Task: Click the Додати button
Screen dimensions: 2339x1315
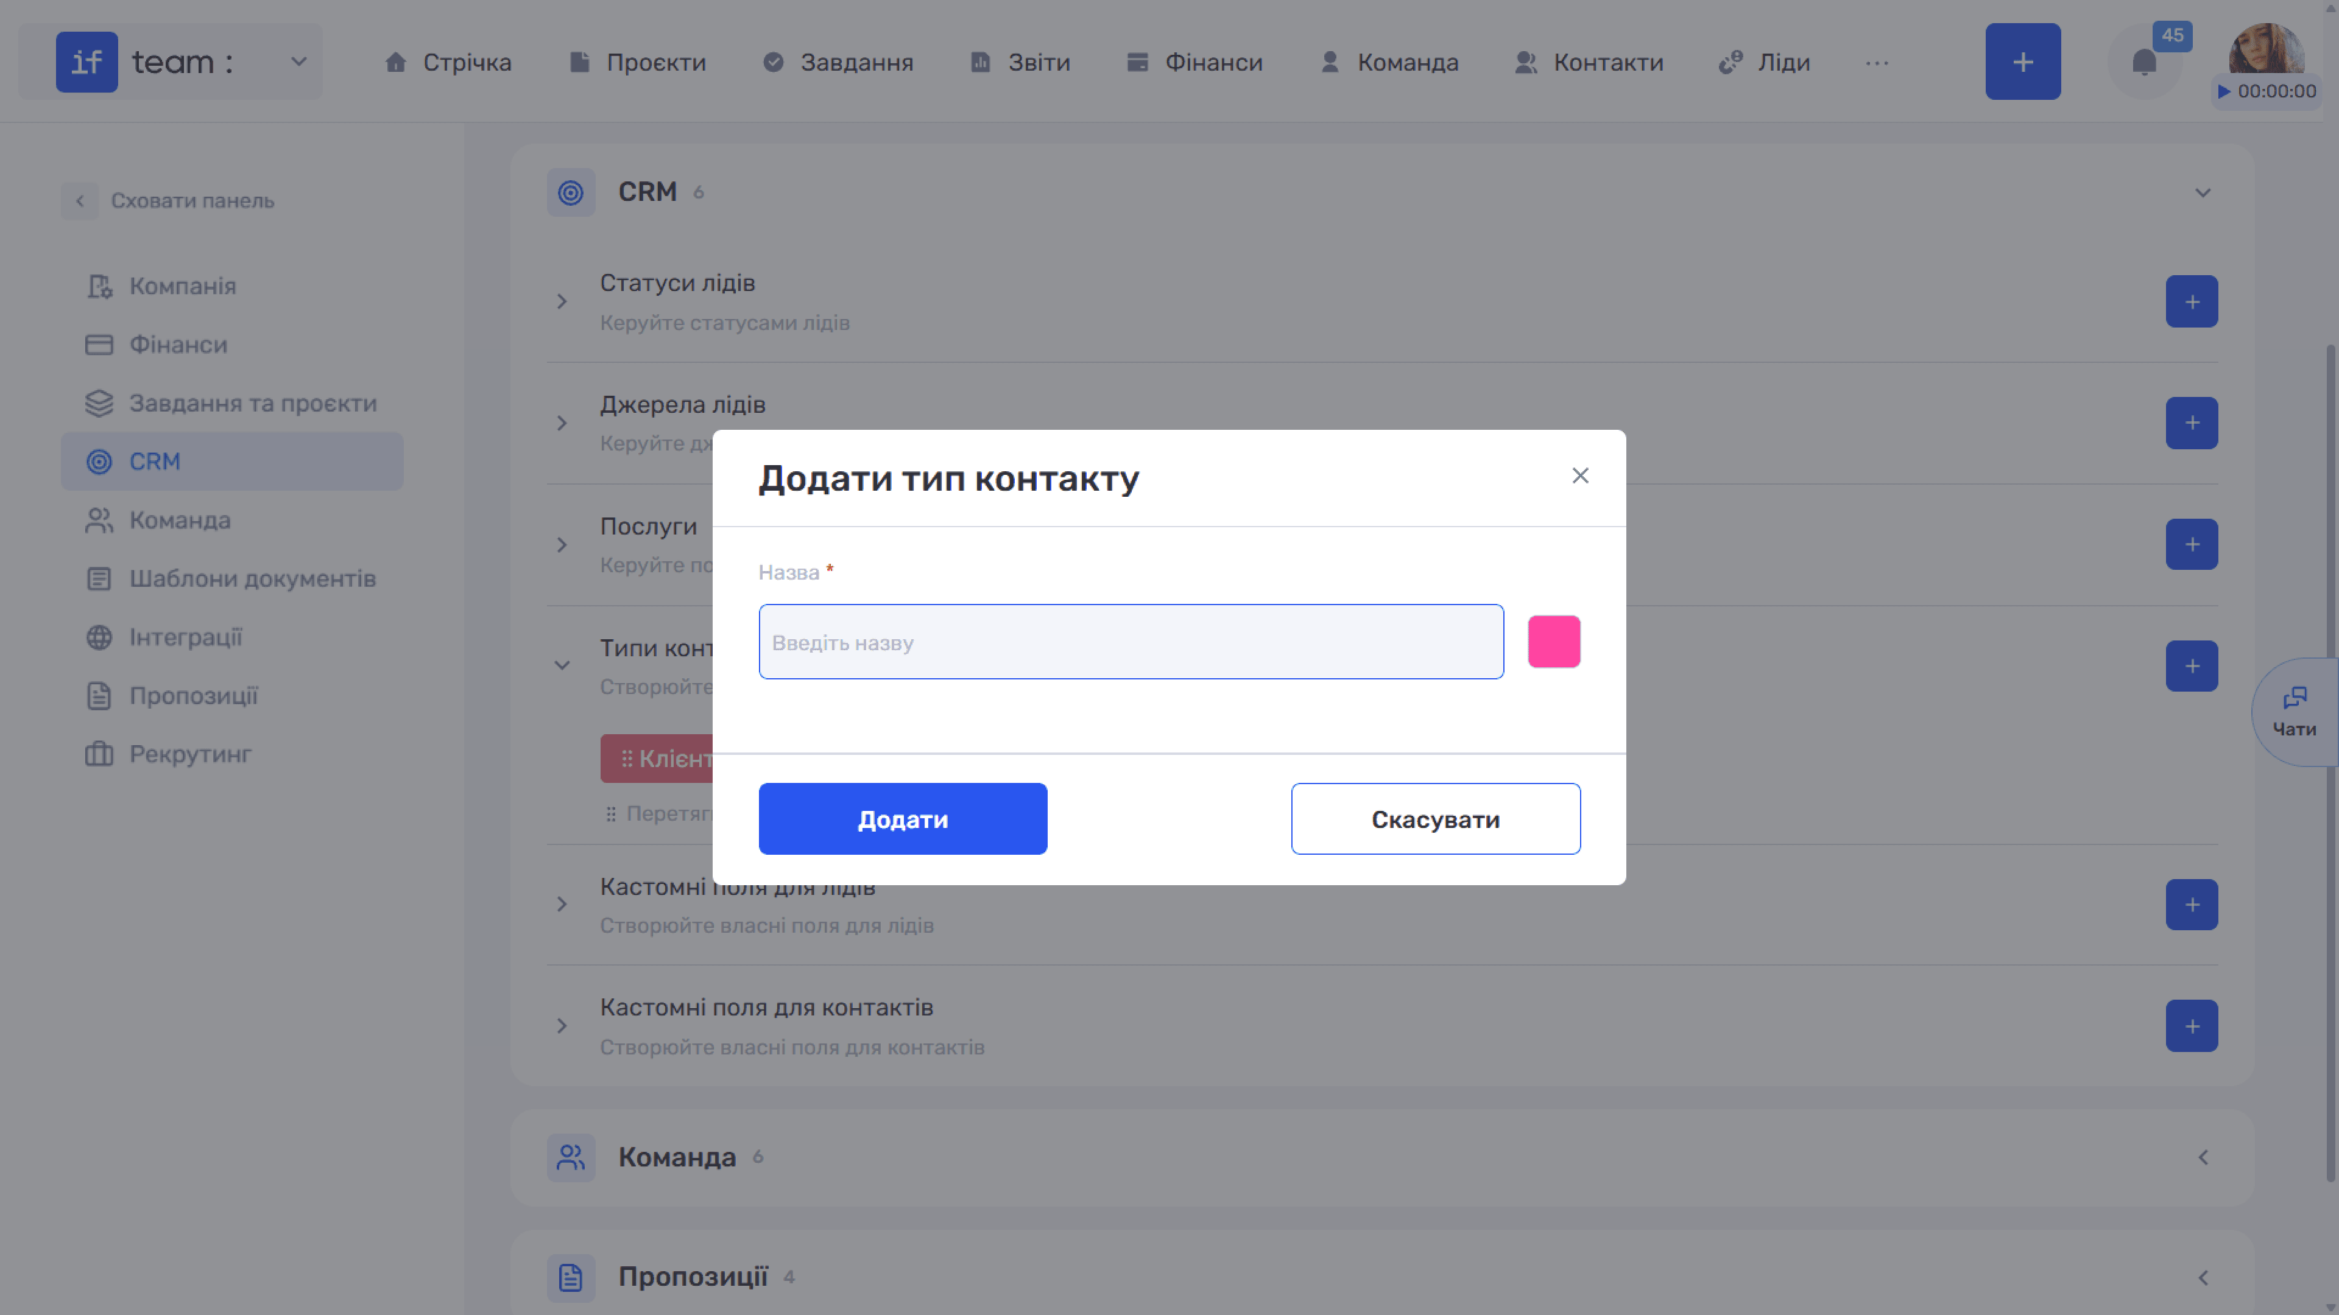Action: pyautogui.click(x=903, y=819)
